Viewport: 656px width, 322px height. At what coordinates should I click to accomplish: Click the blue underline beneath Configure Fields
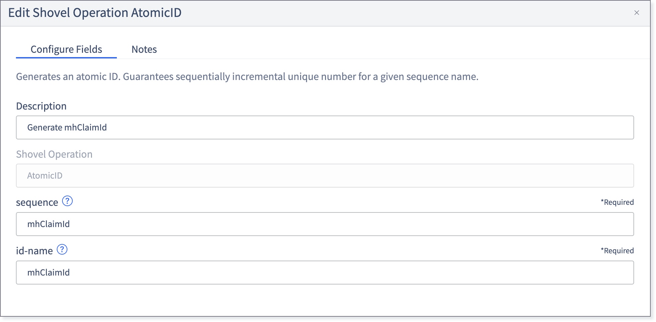point(66,58)
